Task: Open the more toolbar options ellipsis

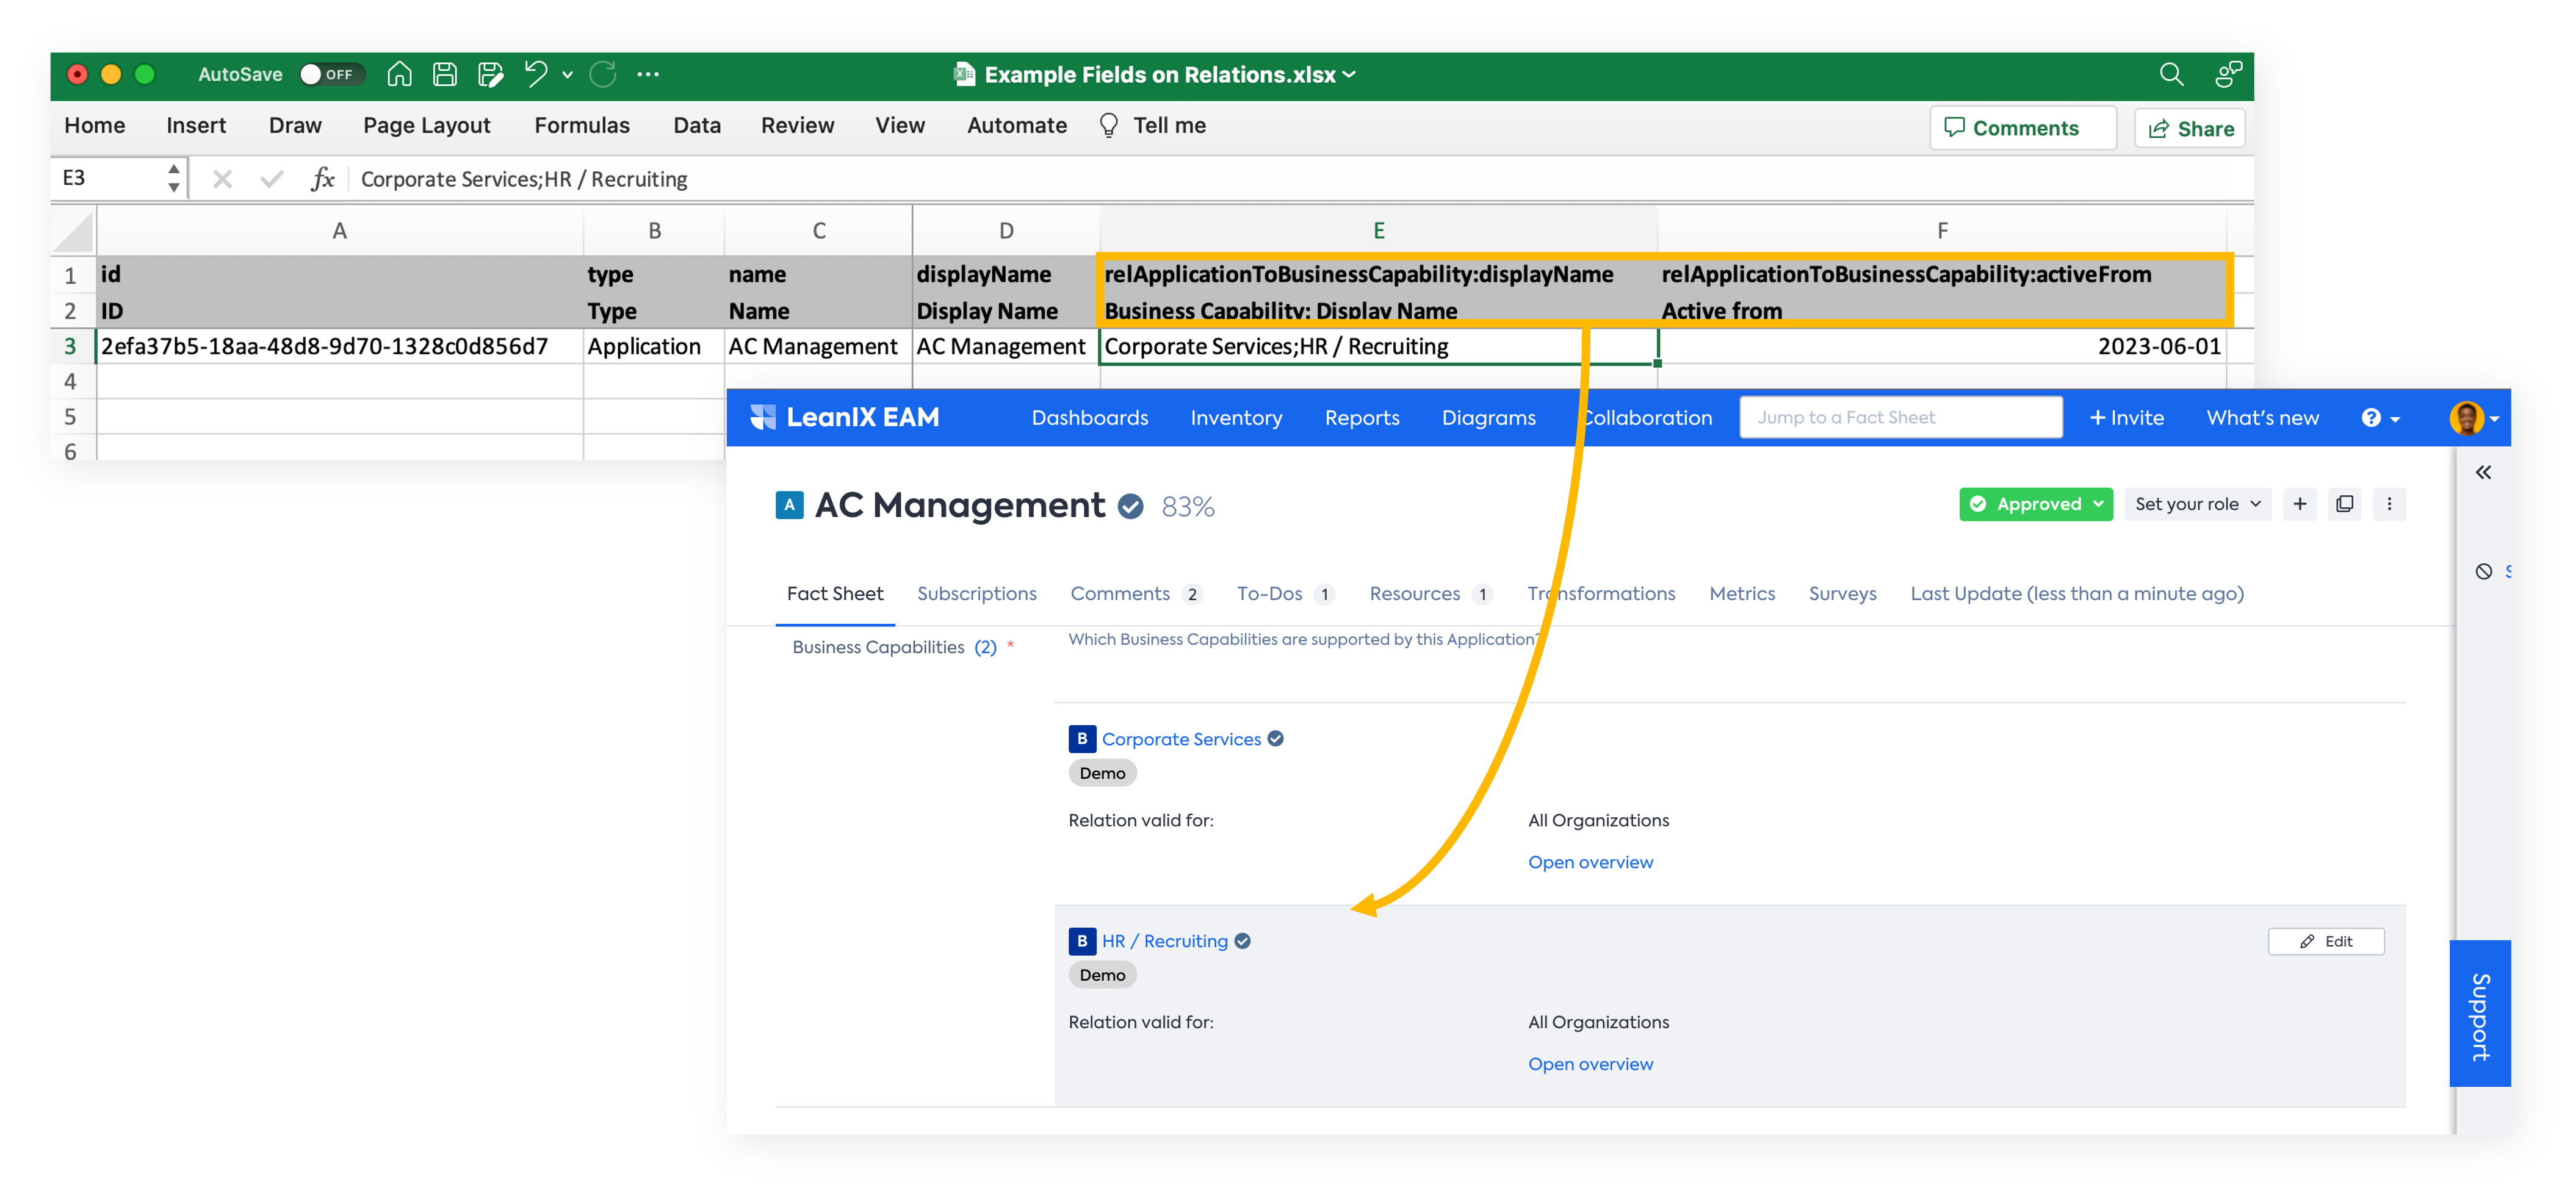Action: [648, 75]
